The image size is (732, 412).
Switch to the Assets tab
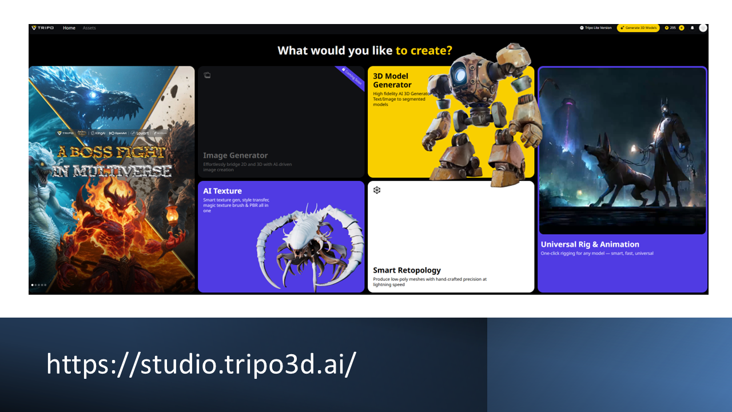click(x=89, y=28)
